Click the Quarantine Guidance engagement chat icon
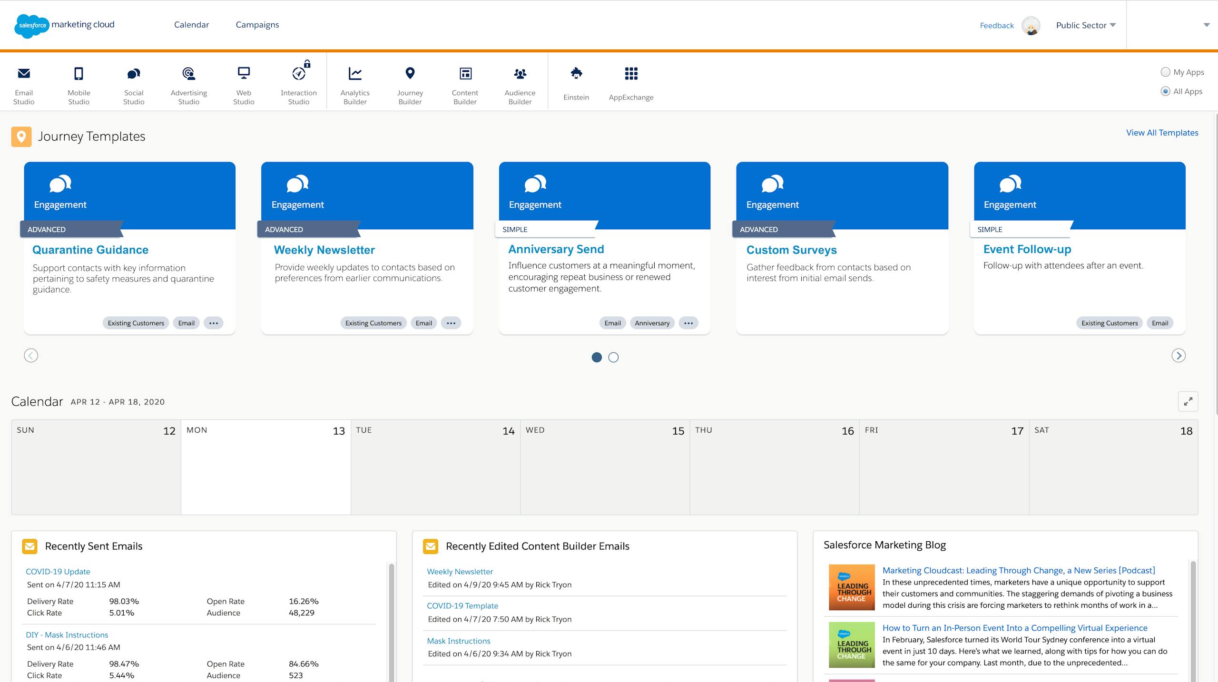The width and height of the screenshot is (1218, 682). point(60,184)
